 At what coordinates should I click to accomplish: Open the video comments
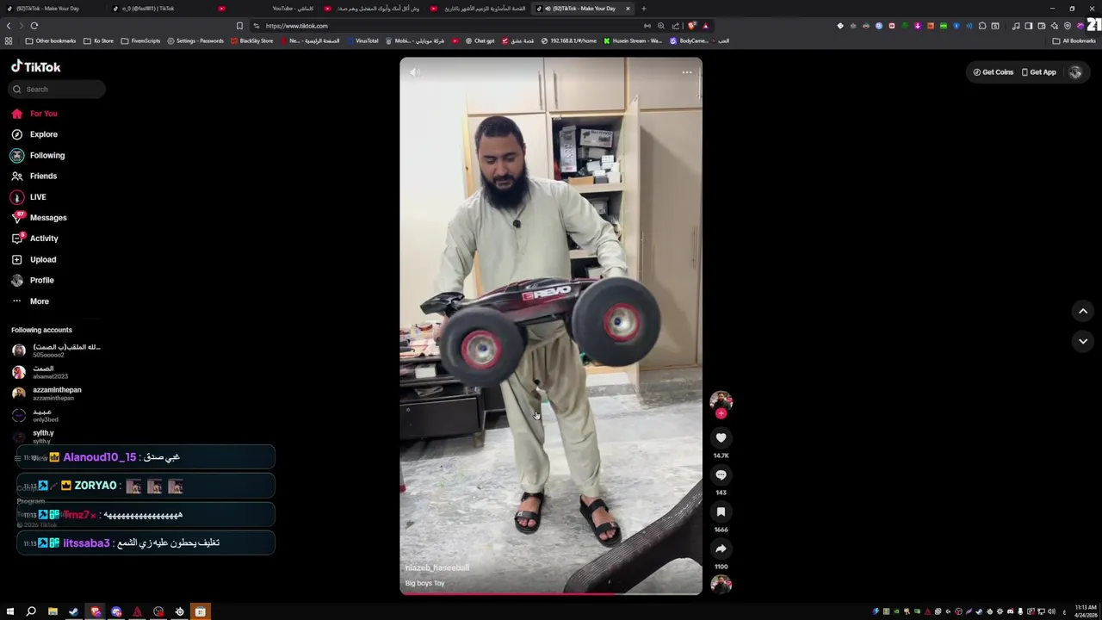coord(721,474)
